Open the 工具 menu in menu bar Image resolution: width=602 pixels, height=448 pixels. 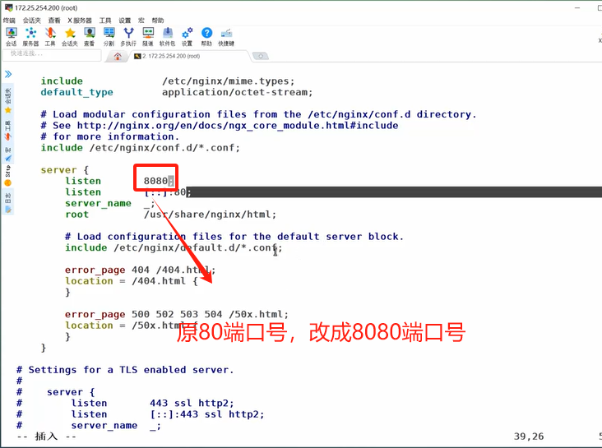tap(105, 21)
